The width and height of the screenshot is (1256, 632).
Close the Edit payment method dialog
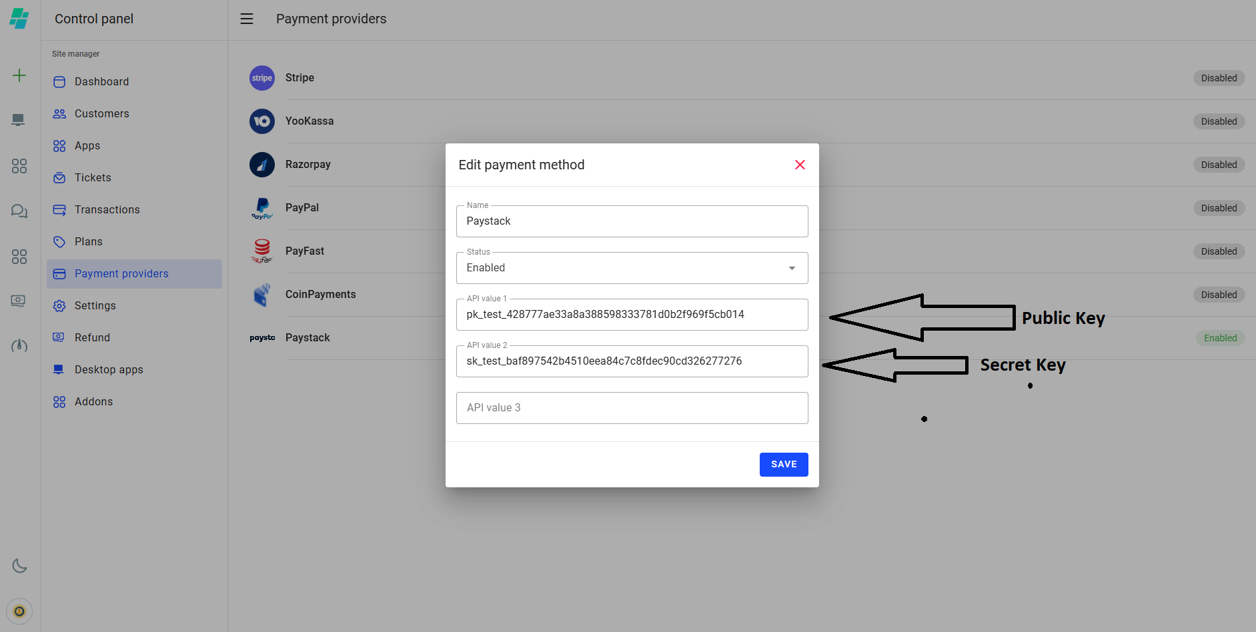point(800,165)
